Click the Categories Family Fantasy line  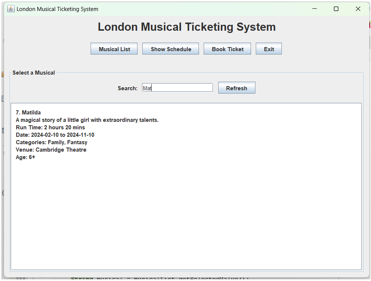[52, 142]
